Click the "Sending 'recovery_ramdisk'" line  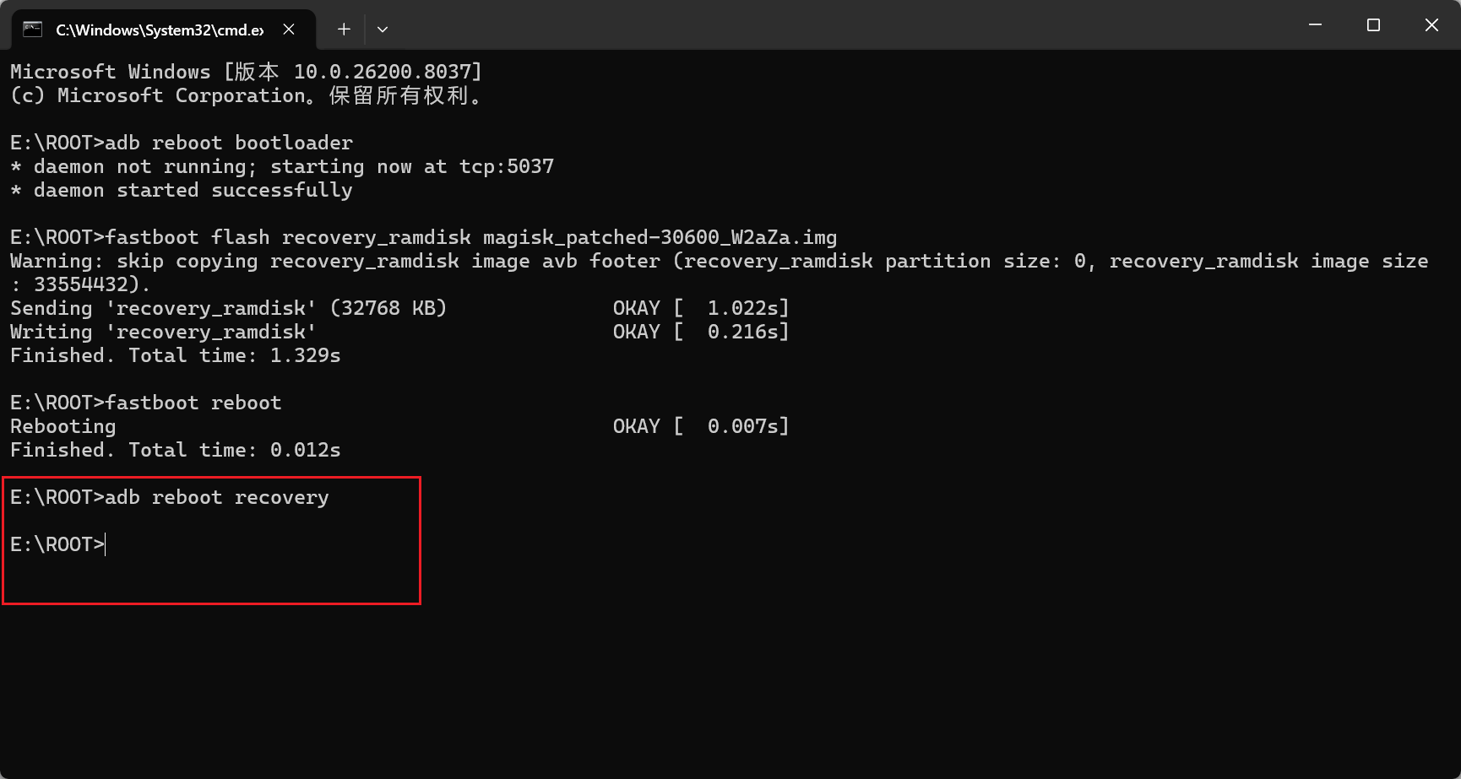(228, 308)
